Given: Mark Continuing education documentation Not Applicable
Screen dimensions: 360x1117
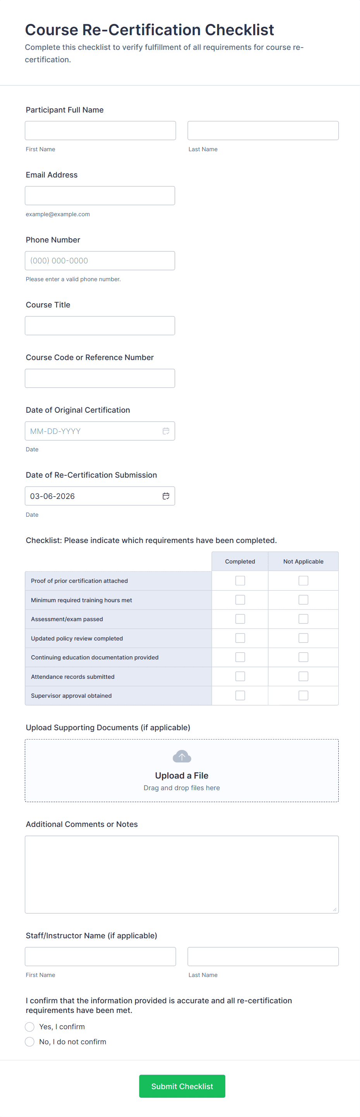Looking at the screenshot, I should point(303,658).
